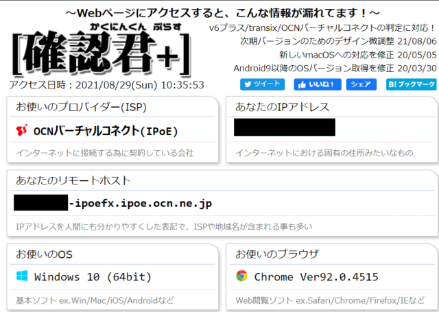Click the blue シェア button
This screenshot has width=439, height=312.
[x=361, y=84]
